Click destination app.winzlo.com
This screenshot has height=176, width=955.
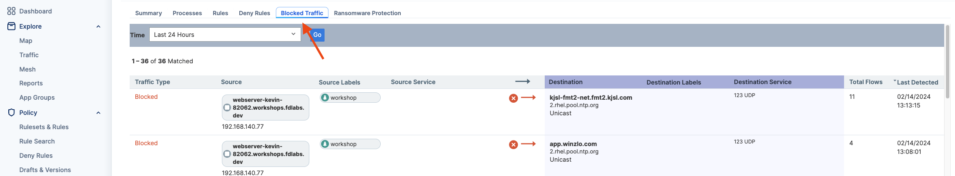573,144
